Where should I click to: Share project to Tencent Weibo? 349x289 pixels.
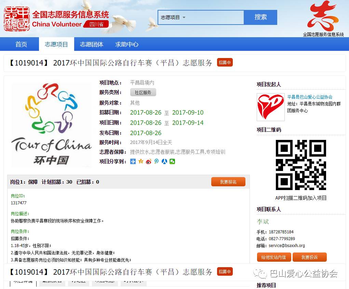pos(157,161)
